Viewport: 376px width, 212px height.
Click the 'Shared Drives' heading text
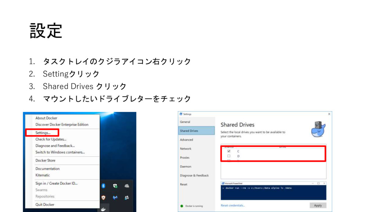point(238,125)
